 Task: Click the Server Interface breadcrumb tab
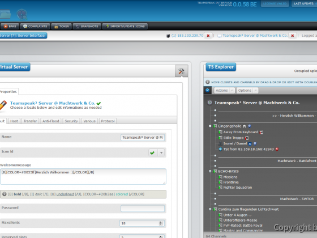click(23, 36)
